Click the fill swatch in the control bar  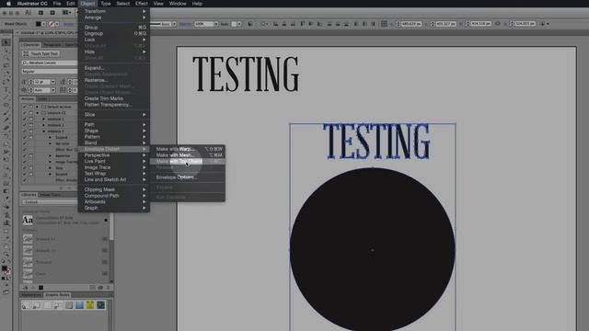click(x=39, y=24)
